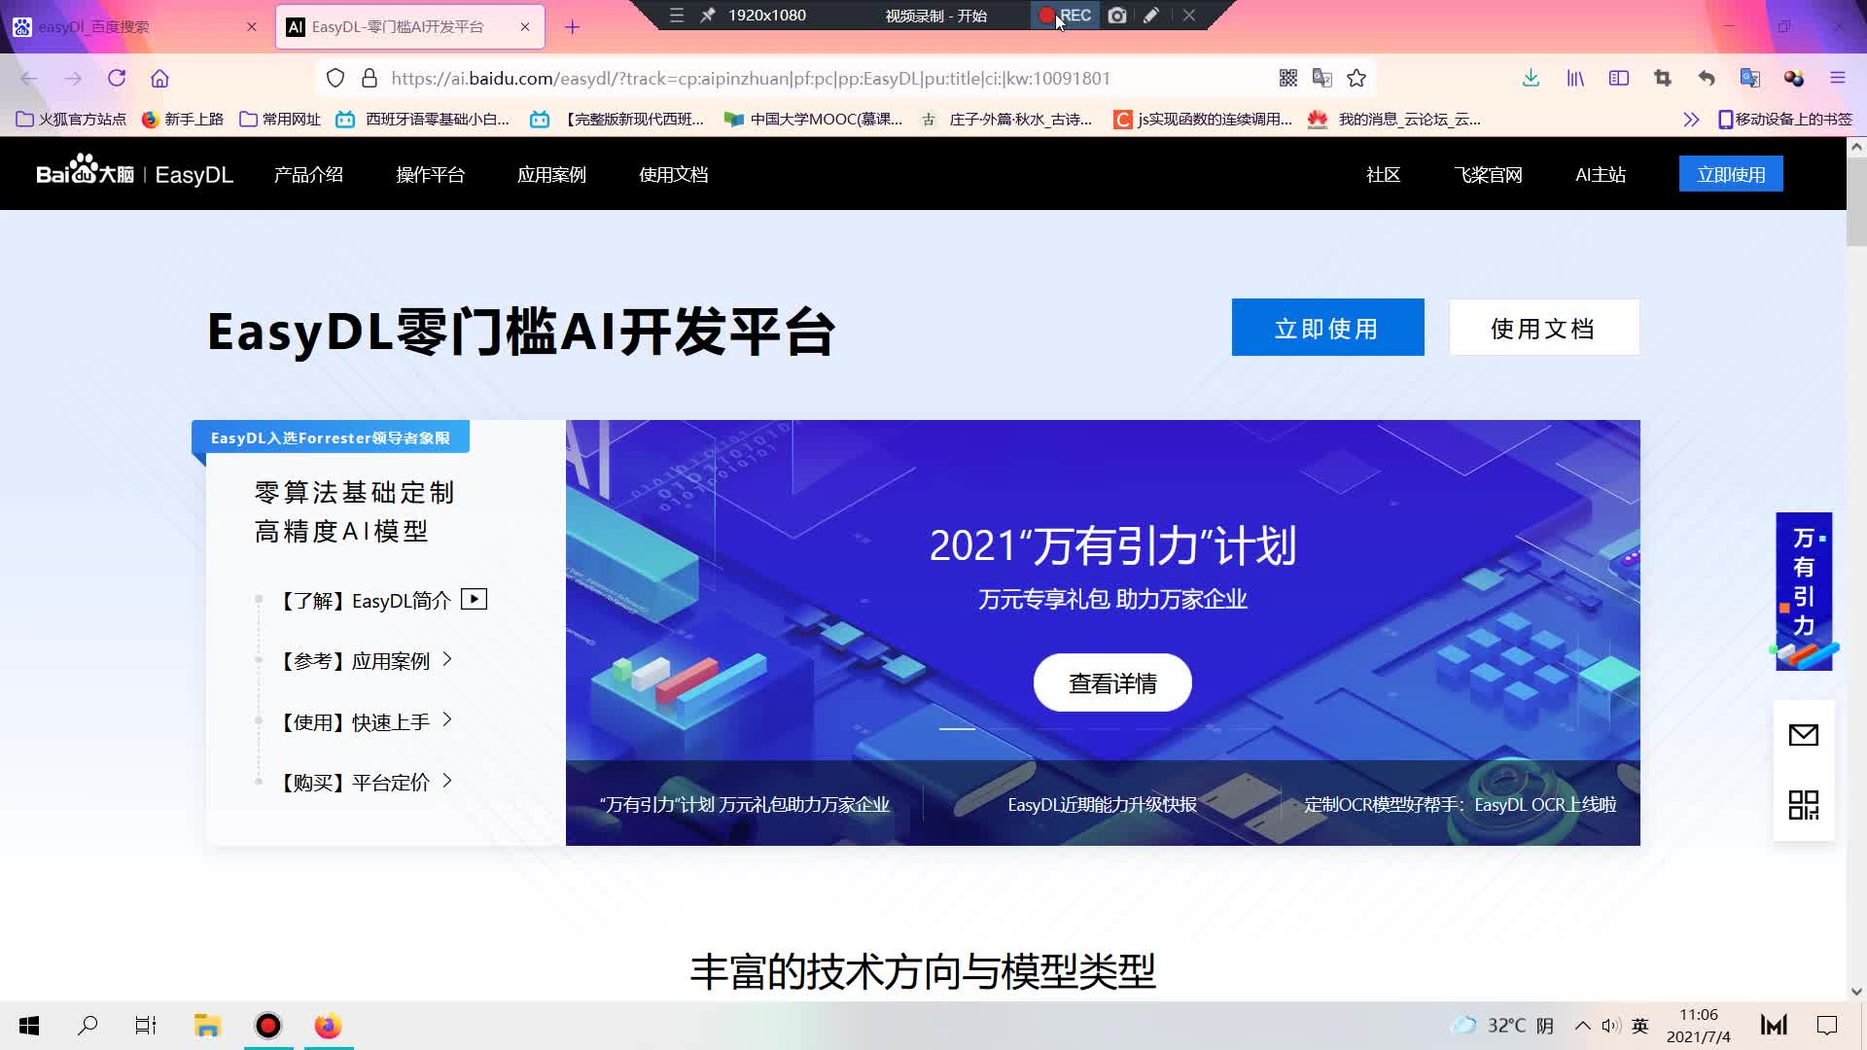Expand 【参考】应用案例 chevron
Viewport: 1867px width, 1050px height.
447,659
